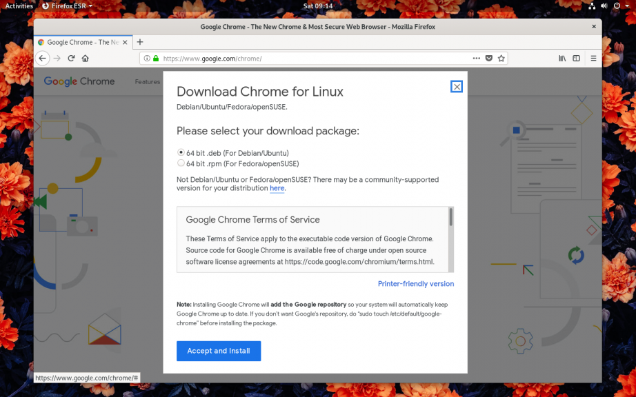
Task: Close the Download Chrome dialog
Action: 456,86
